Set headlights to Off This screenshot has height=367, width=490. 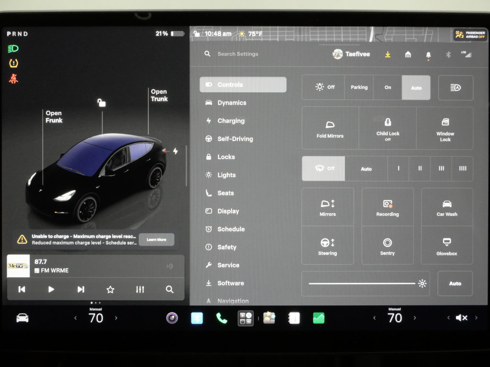coord(323,87)
